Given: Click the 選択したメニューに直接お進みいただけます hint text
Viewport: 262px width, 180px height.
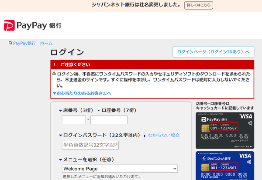Looking at the screenshot, I should point(102,177).
